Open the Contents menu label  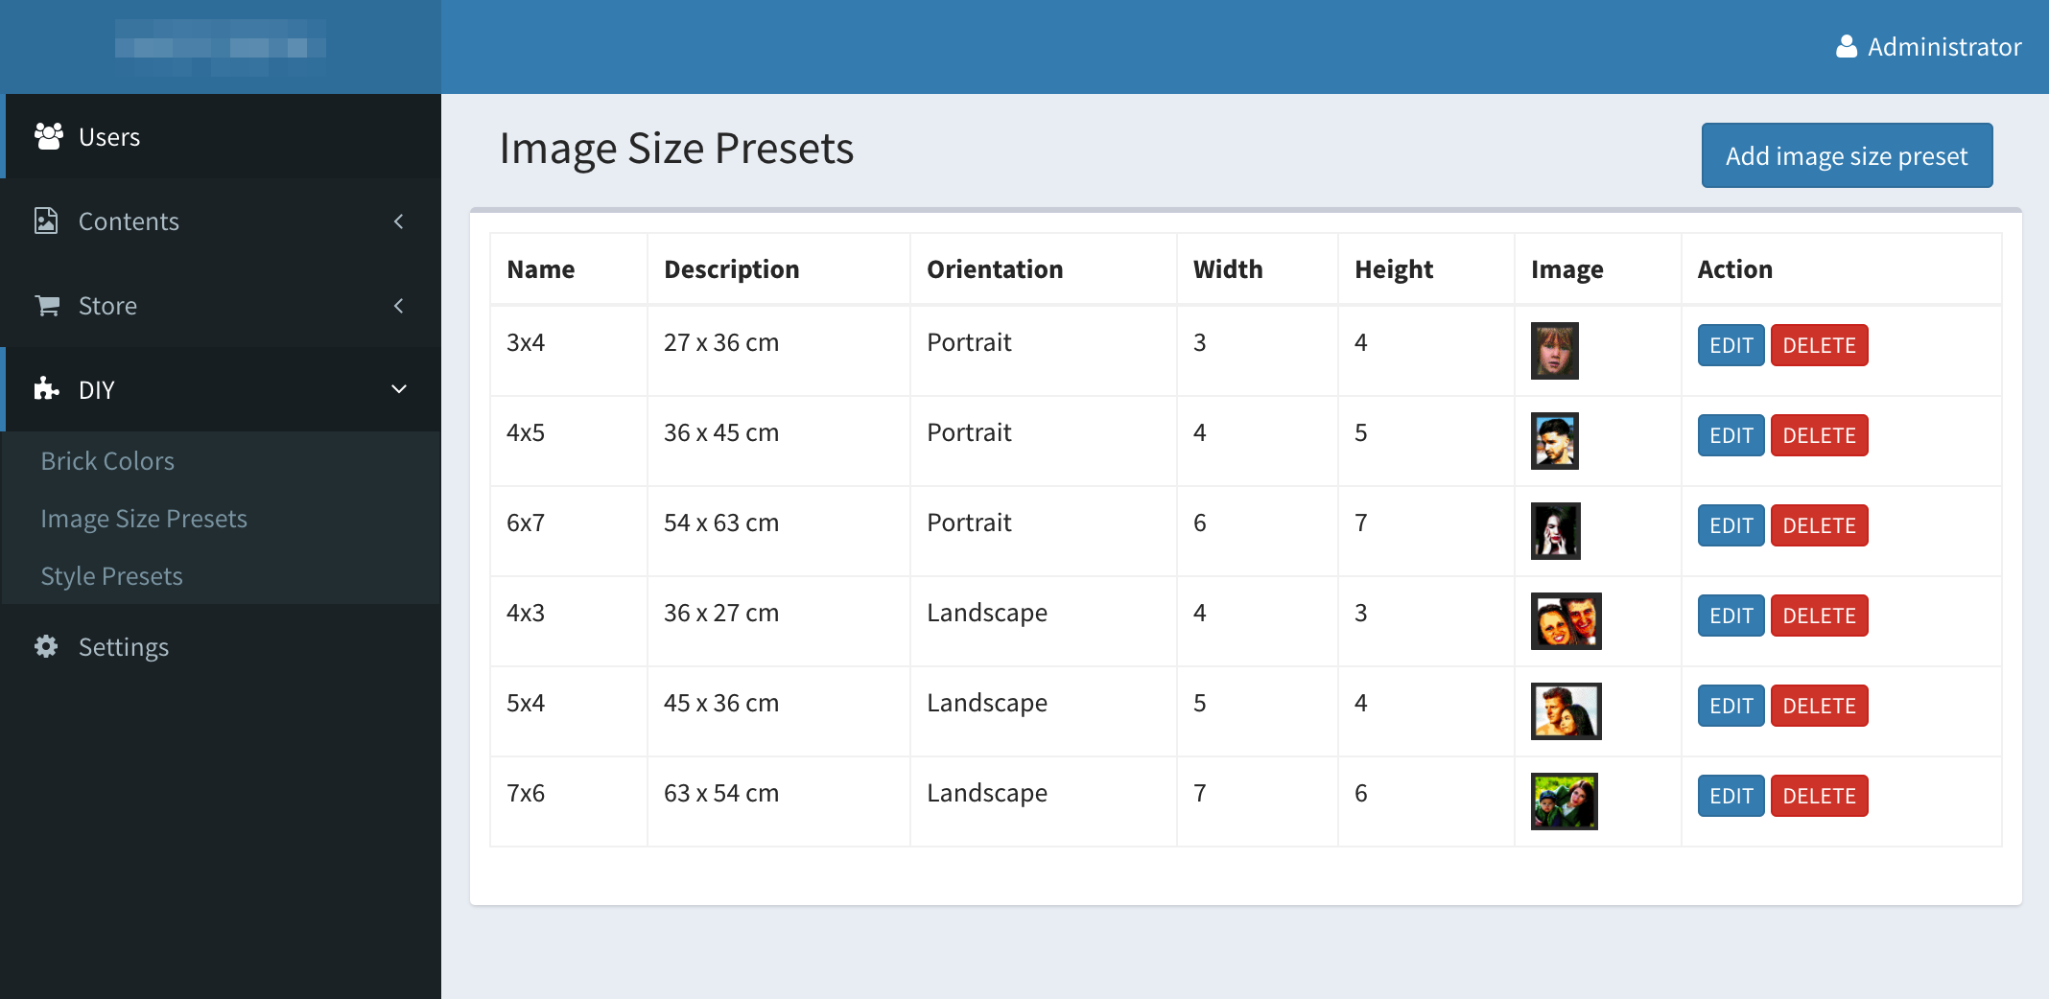point(129,221)
